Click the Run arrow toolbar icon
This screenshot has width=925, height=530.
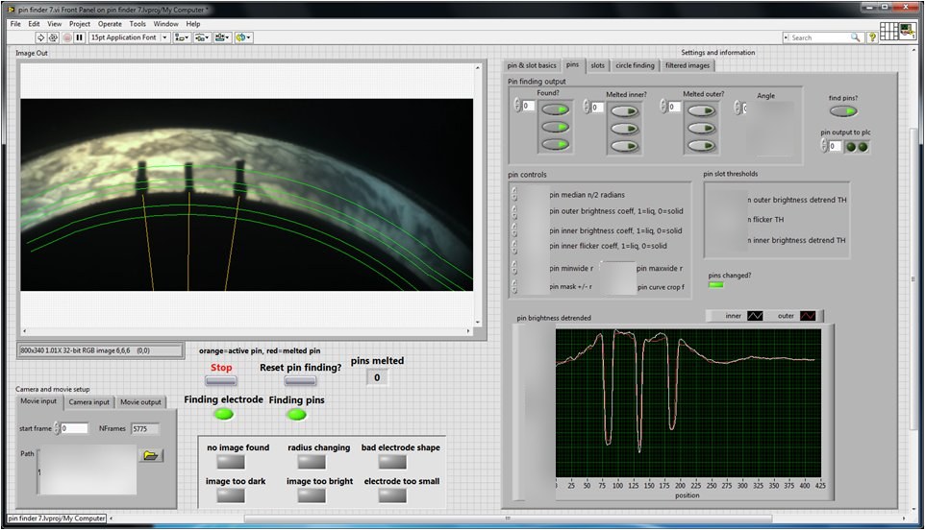click(x=40, y=37)
